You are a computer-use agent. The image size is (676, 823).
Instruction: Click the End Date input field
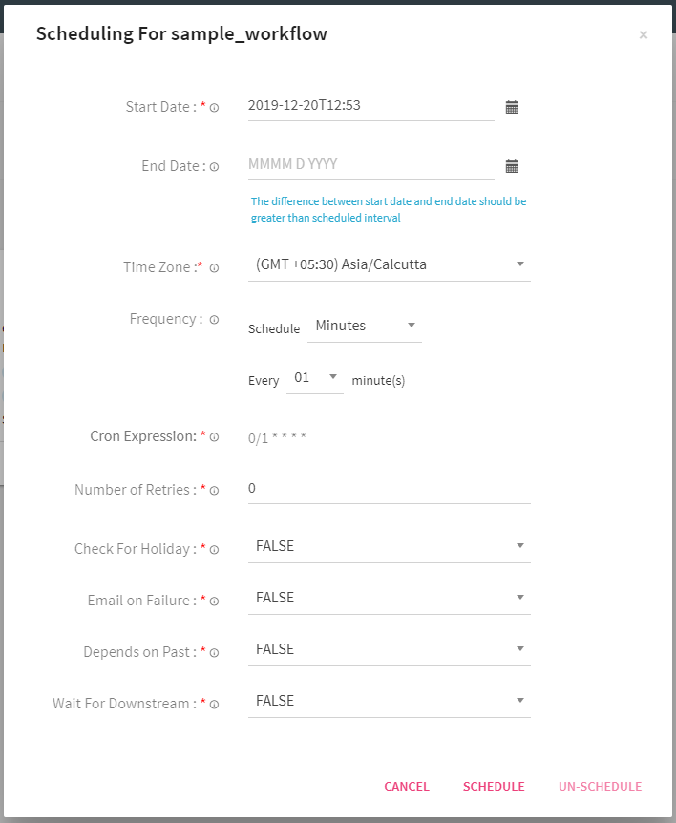click(370, 164)
